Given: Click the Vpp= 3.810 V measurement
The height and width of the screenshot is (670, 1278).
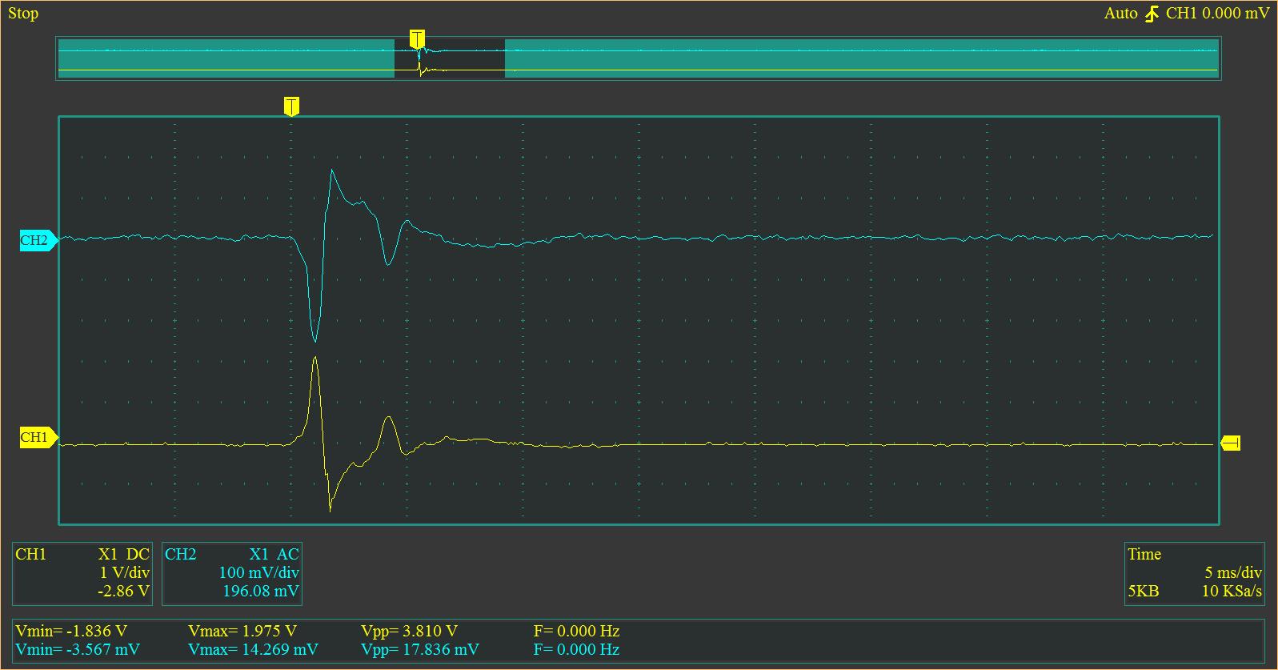Looking at the screenshot, I should point(409,631).
